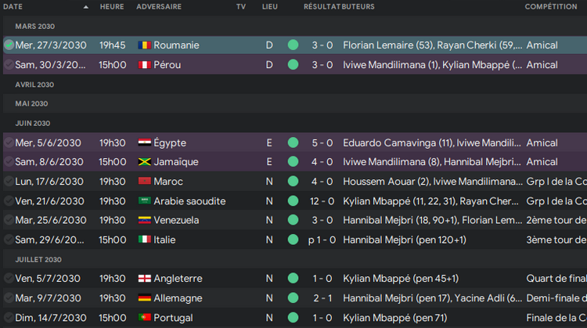Click the Saudi Arabia flag icon
The image size is (587, 328).
click(x=144, y=201)
